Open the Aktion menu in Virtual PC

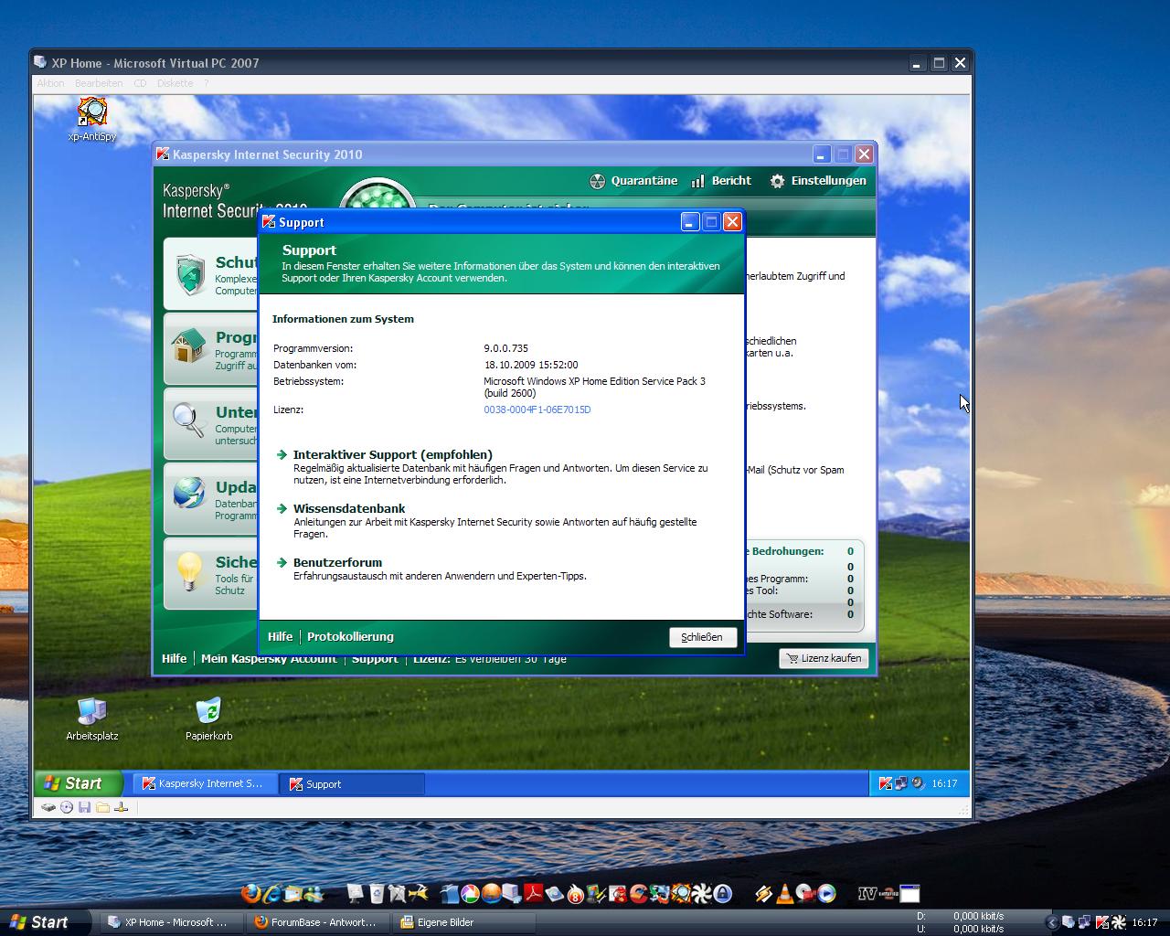(50, 83)
